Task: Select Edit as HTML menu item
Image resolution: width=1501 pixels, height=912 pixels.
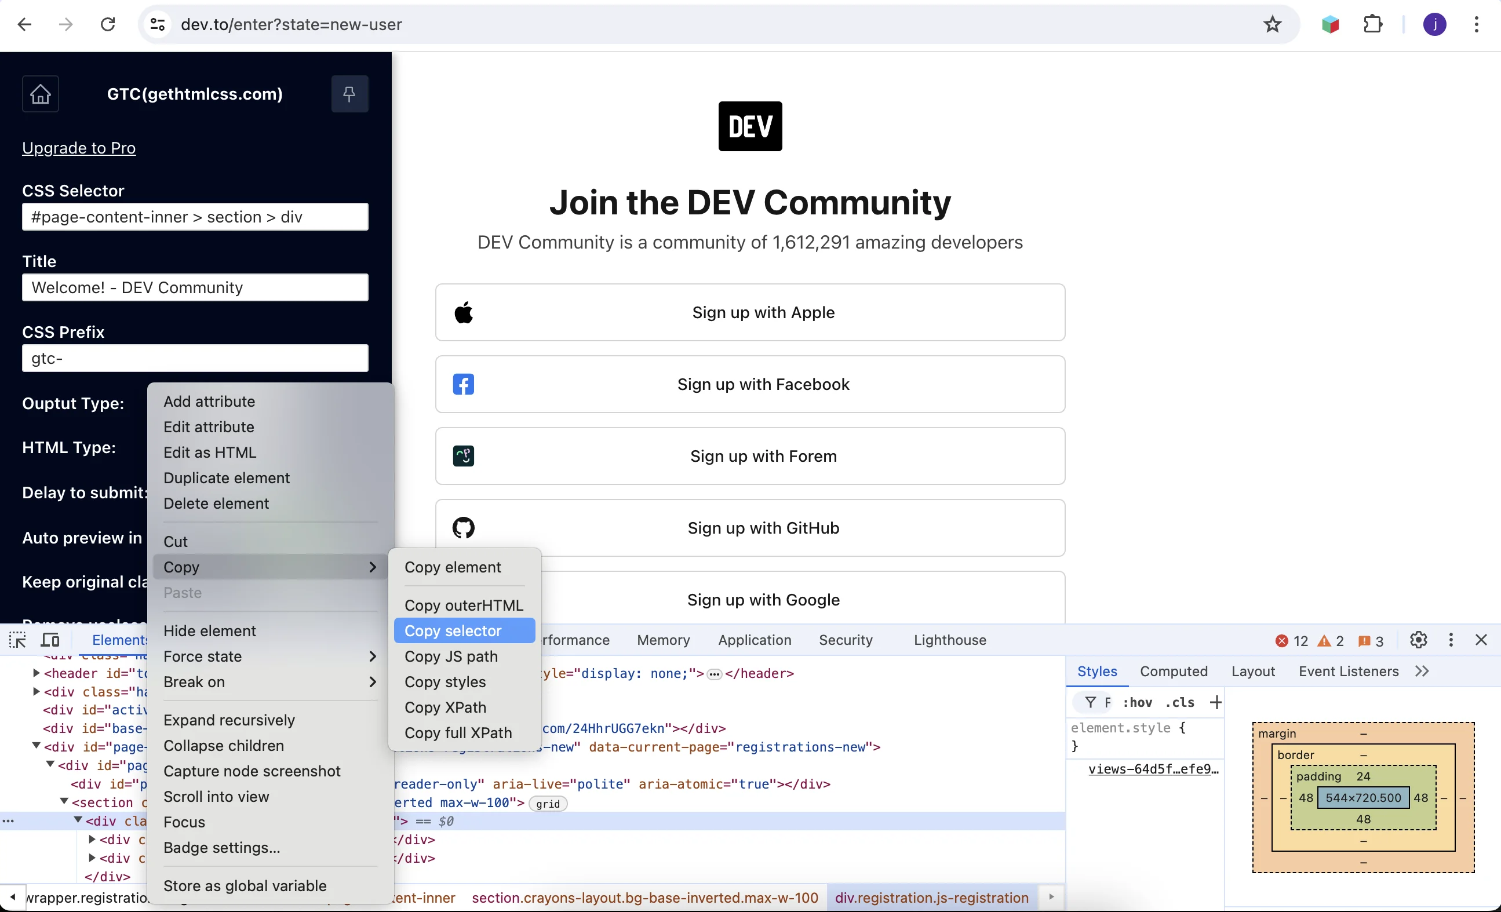Action: point(271,453)
